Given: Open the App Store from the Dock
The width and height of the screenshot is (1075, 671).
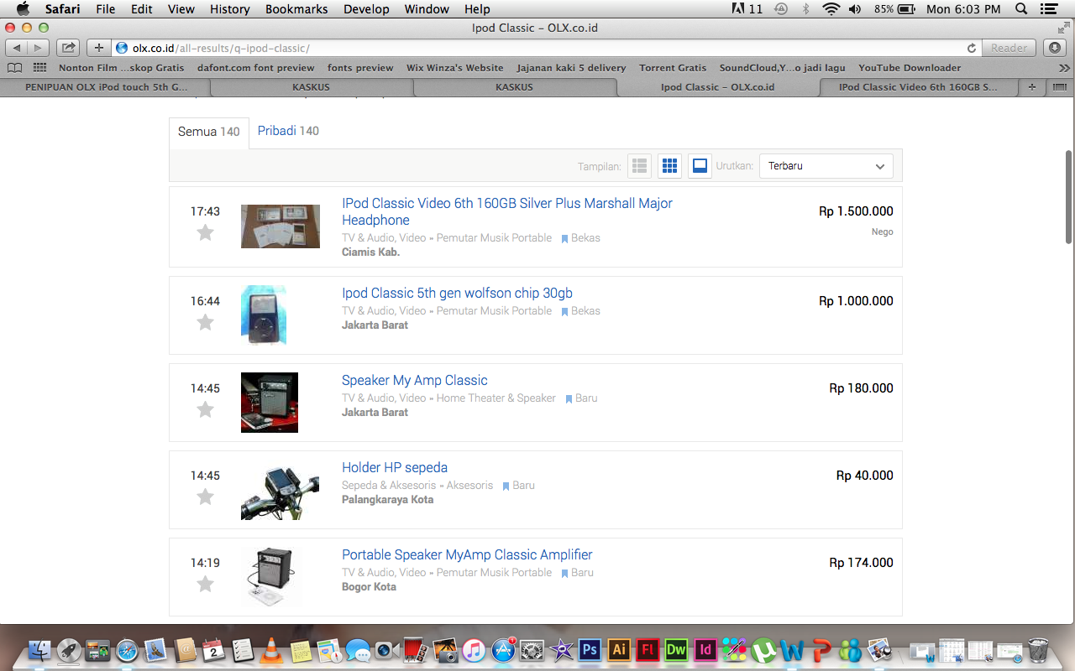Looking at the screenshot, I should coord(503,649).
